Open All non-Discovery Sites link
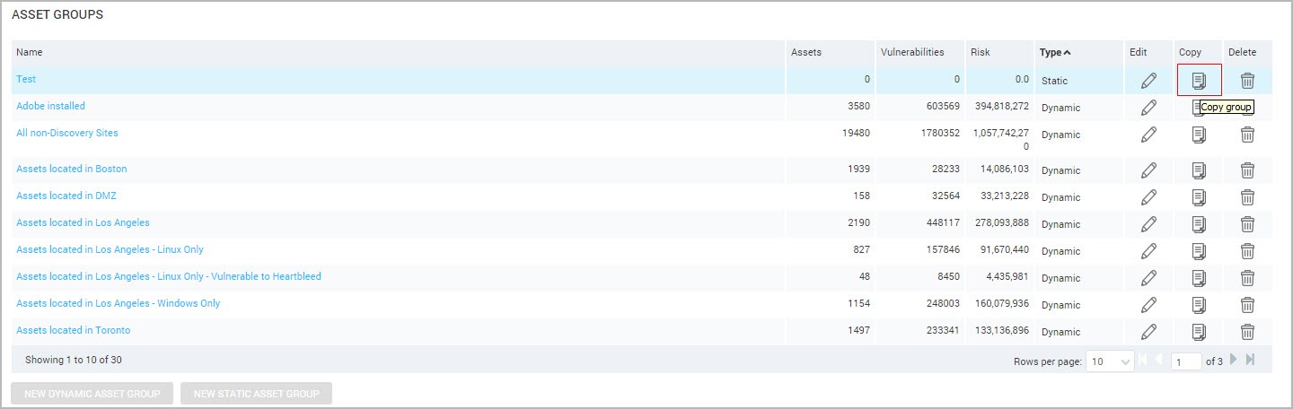This screenshot has width=1293, height=409. [67, 133]
